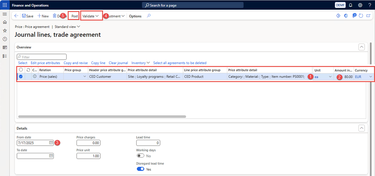Collapse the Details section
This screenshot has width=375, height=176.
pyautogui.click(x=362, y=128)
